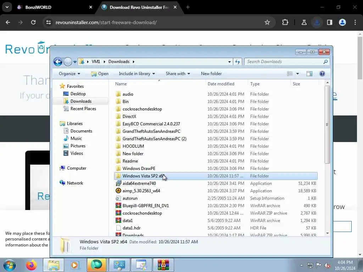363x272 pixels.
Task: Click the browser address bar URL
Action: tap(106, 22)
